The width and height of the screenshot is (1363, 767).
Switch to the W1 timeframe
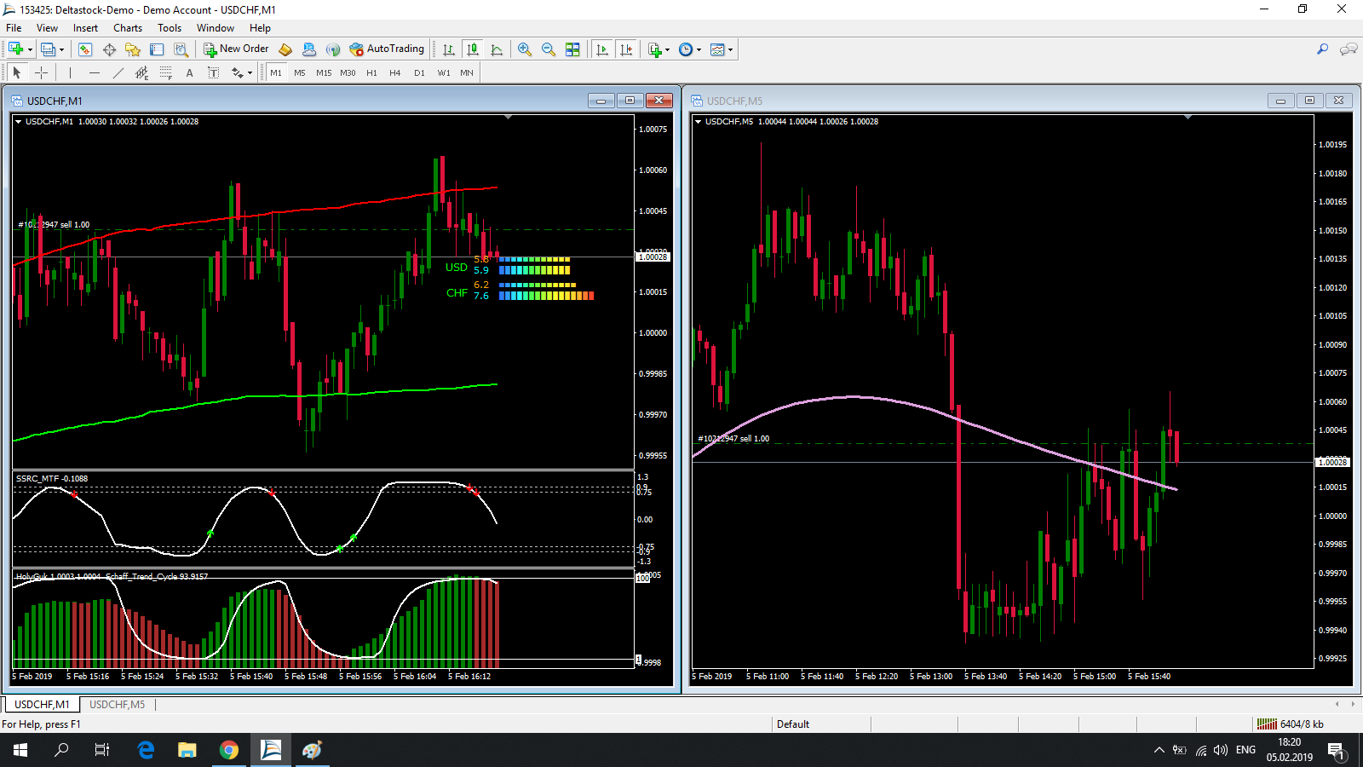444,72
